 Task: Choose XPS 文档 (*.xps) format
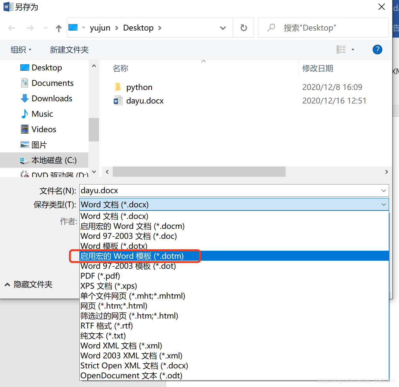coord(234,286)
